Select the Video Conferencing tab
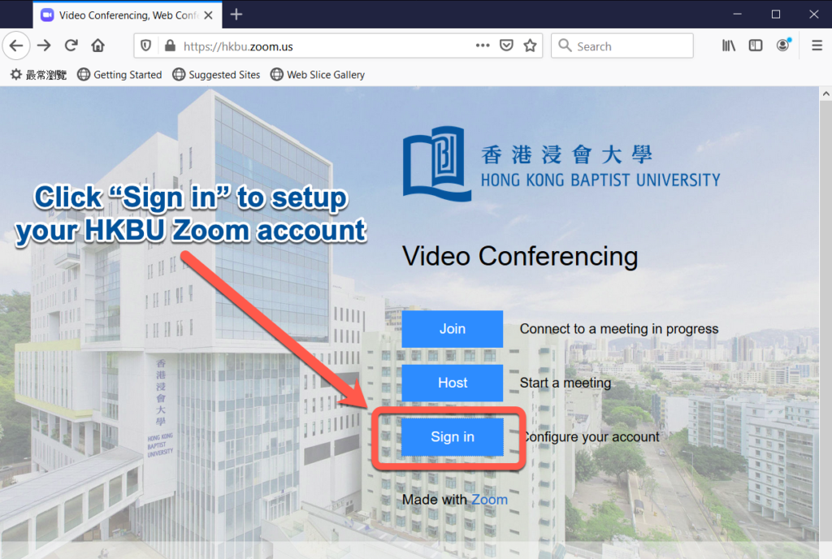832x559 pixels. tap(128, 15)
